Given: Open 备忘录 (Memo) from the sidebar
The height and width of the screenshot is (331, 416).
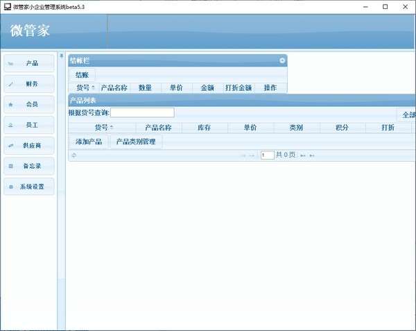Looking at the screenshot, I should pos(29,167).
